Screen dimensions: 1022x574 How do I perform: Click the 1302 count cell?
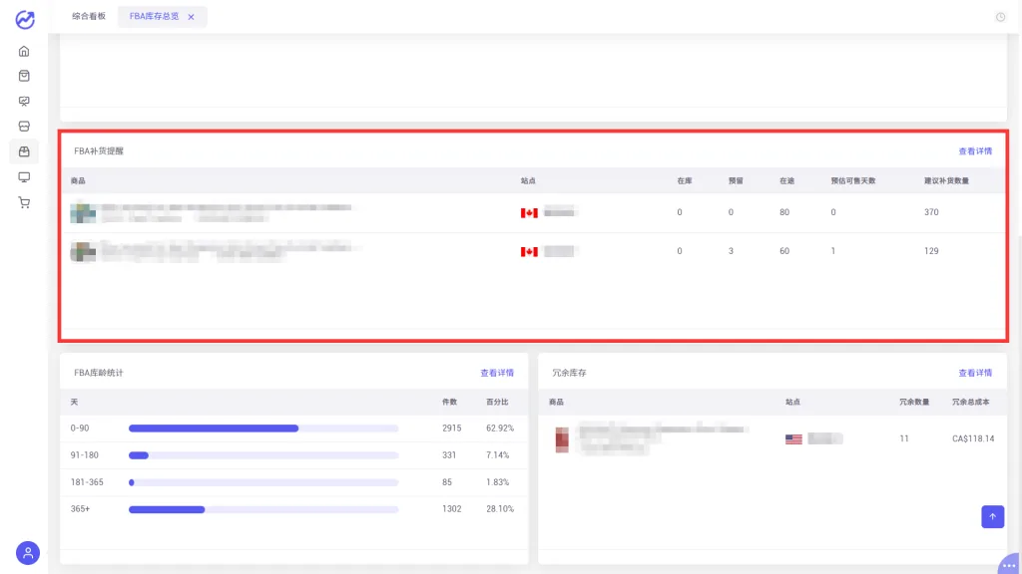pyautogui.click(x=452, y=509)
